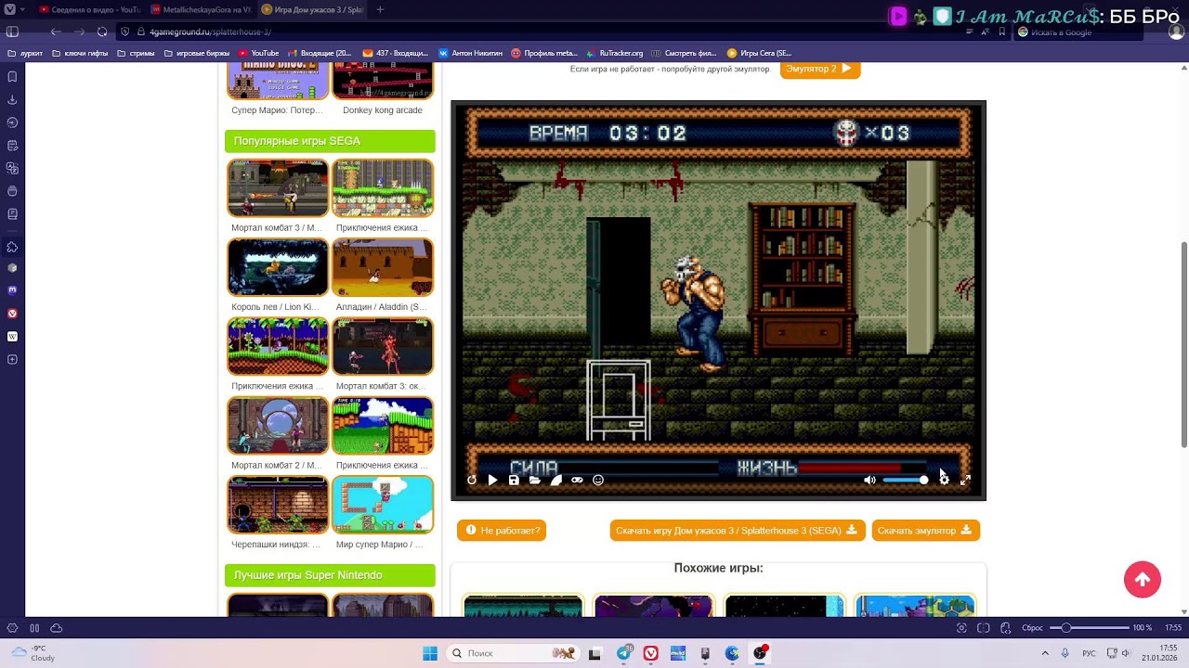Enter fullscreen mode in the emulator

click(965, 480)
